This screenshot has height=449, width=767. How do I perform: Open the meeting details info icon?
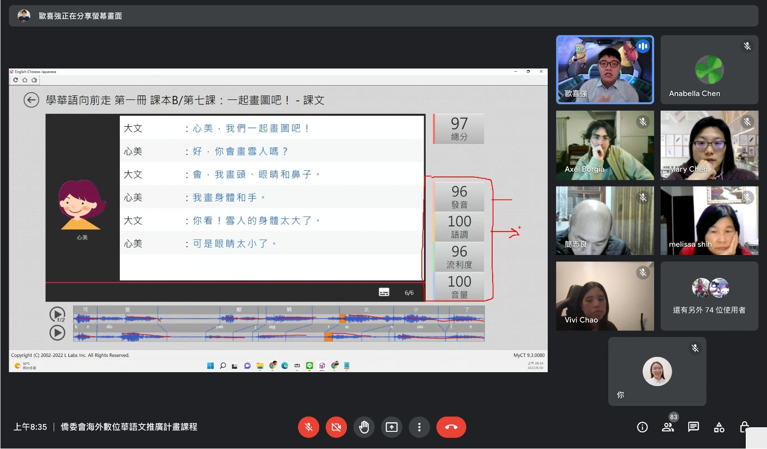pyautogui.click(x=643, y=427)
